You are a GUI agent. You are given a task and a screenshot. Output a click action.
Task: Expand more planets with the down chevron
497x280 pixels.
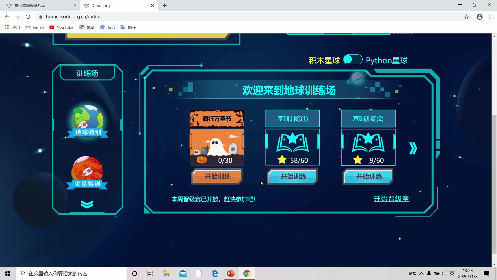87,204
